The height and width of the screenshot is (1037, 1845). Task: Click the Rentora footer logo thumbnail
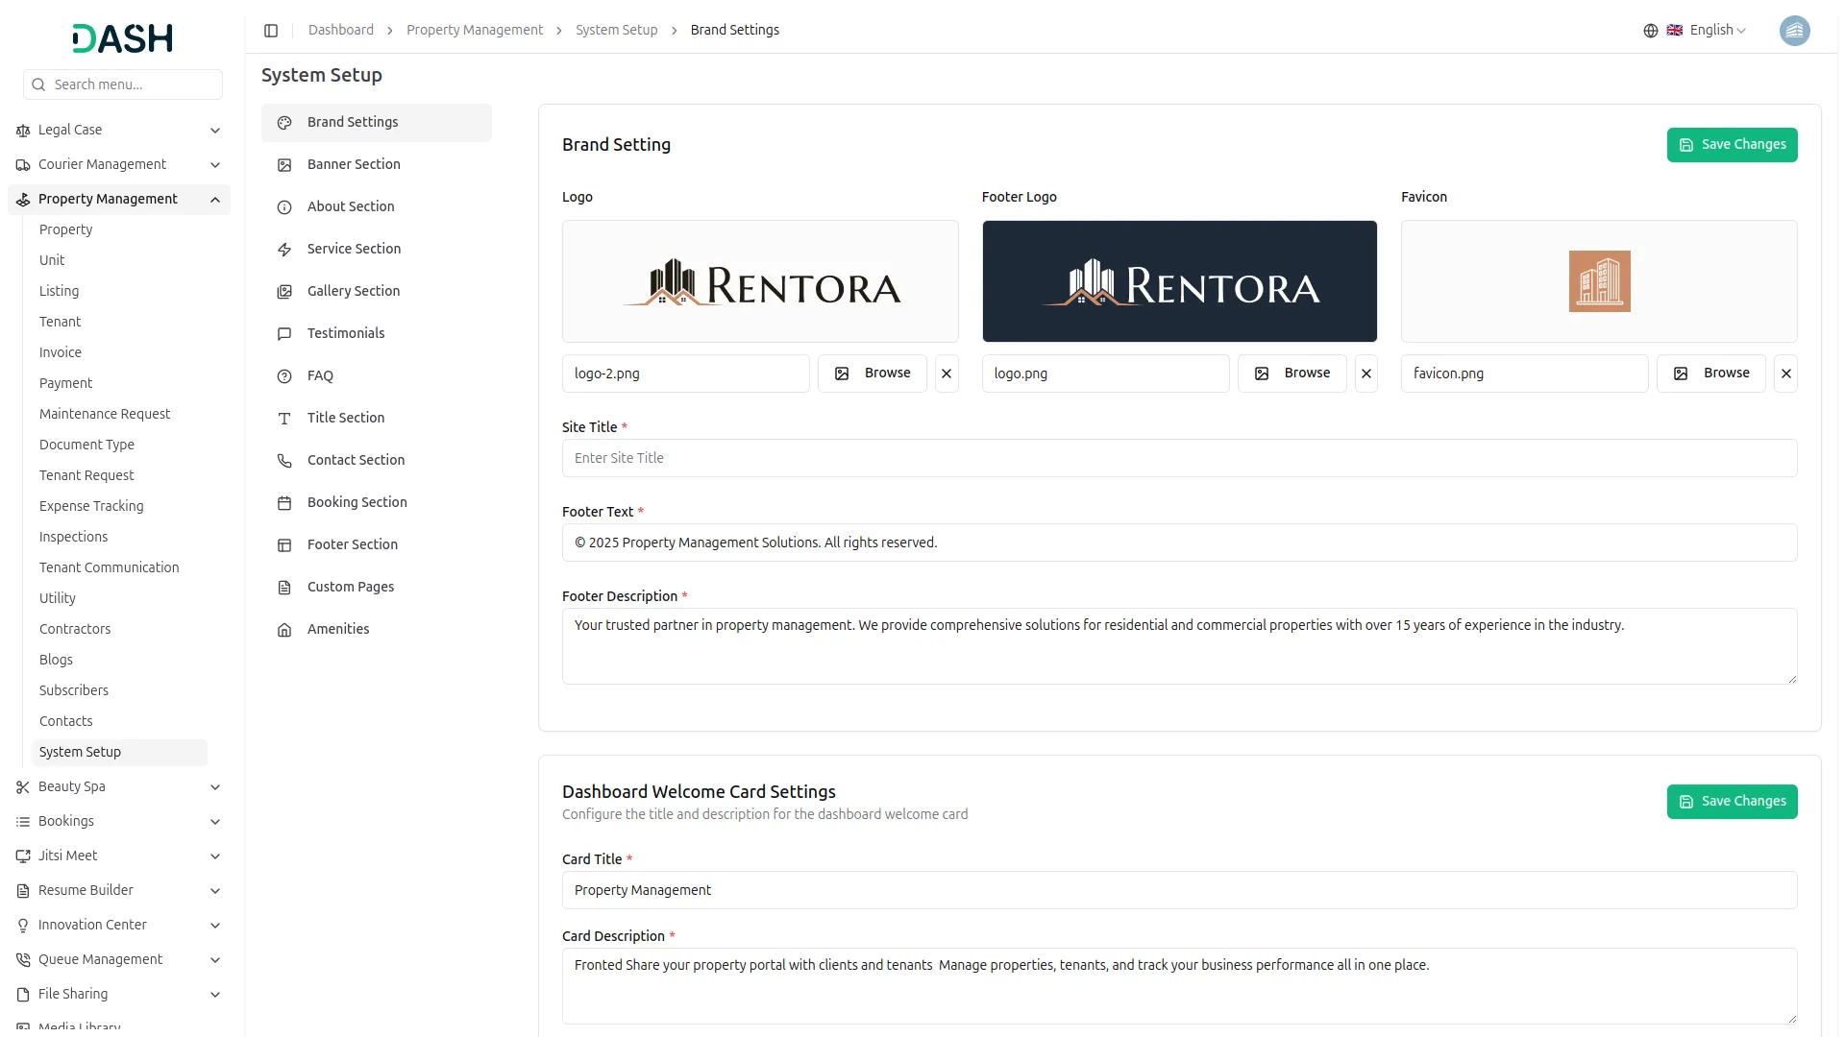(x=1179, y=280)
